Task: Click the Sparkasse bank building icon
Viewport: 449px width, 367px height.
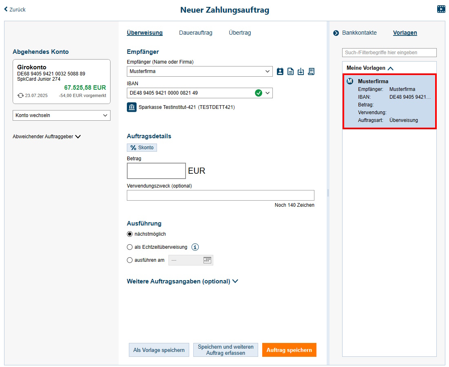Action: (x=132, y=107)
